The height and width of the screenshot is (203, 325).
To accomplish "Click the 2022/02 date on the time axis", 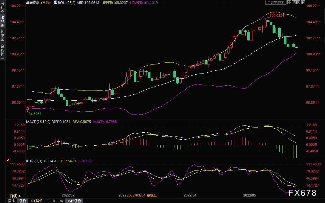I will 68,195.
